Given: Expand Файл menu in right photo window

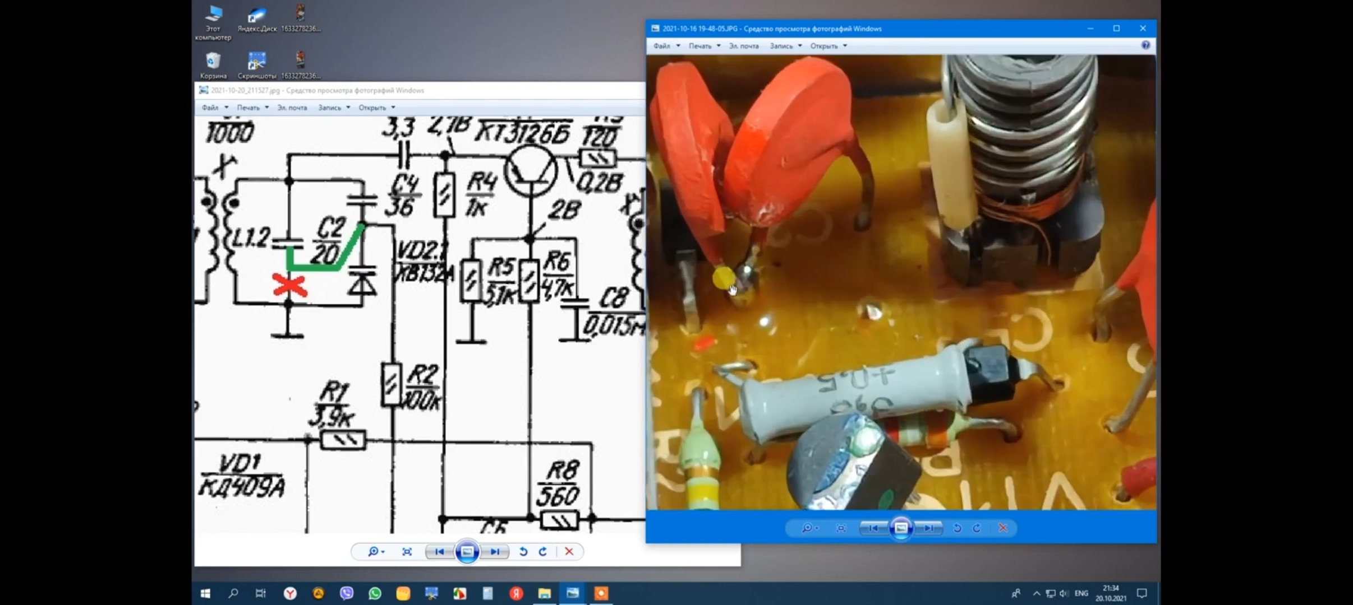Looking at the screenshot, I should pos(662,46).
